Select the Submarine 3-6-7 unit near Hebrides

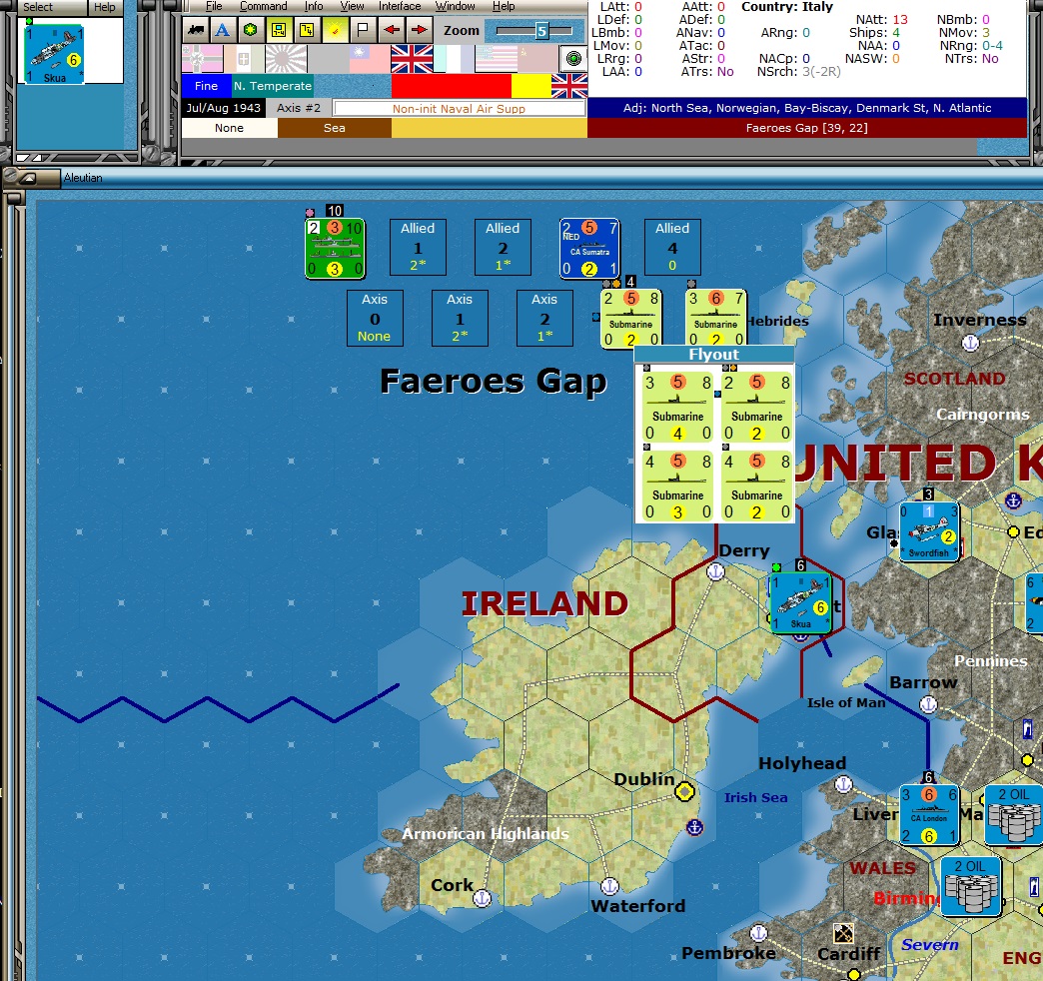pyautogui.click(x=715, y=319)
